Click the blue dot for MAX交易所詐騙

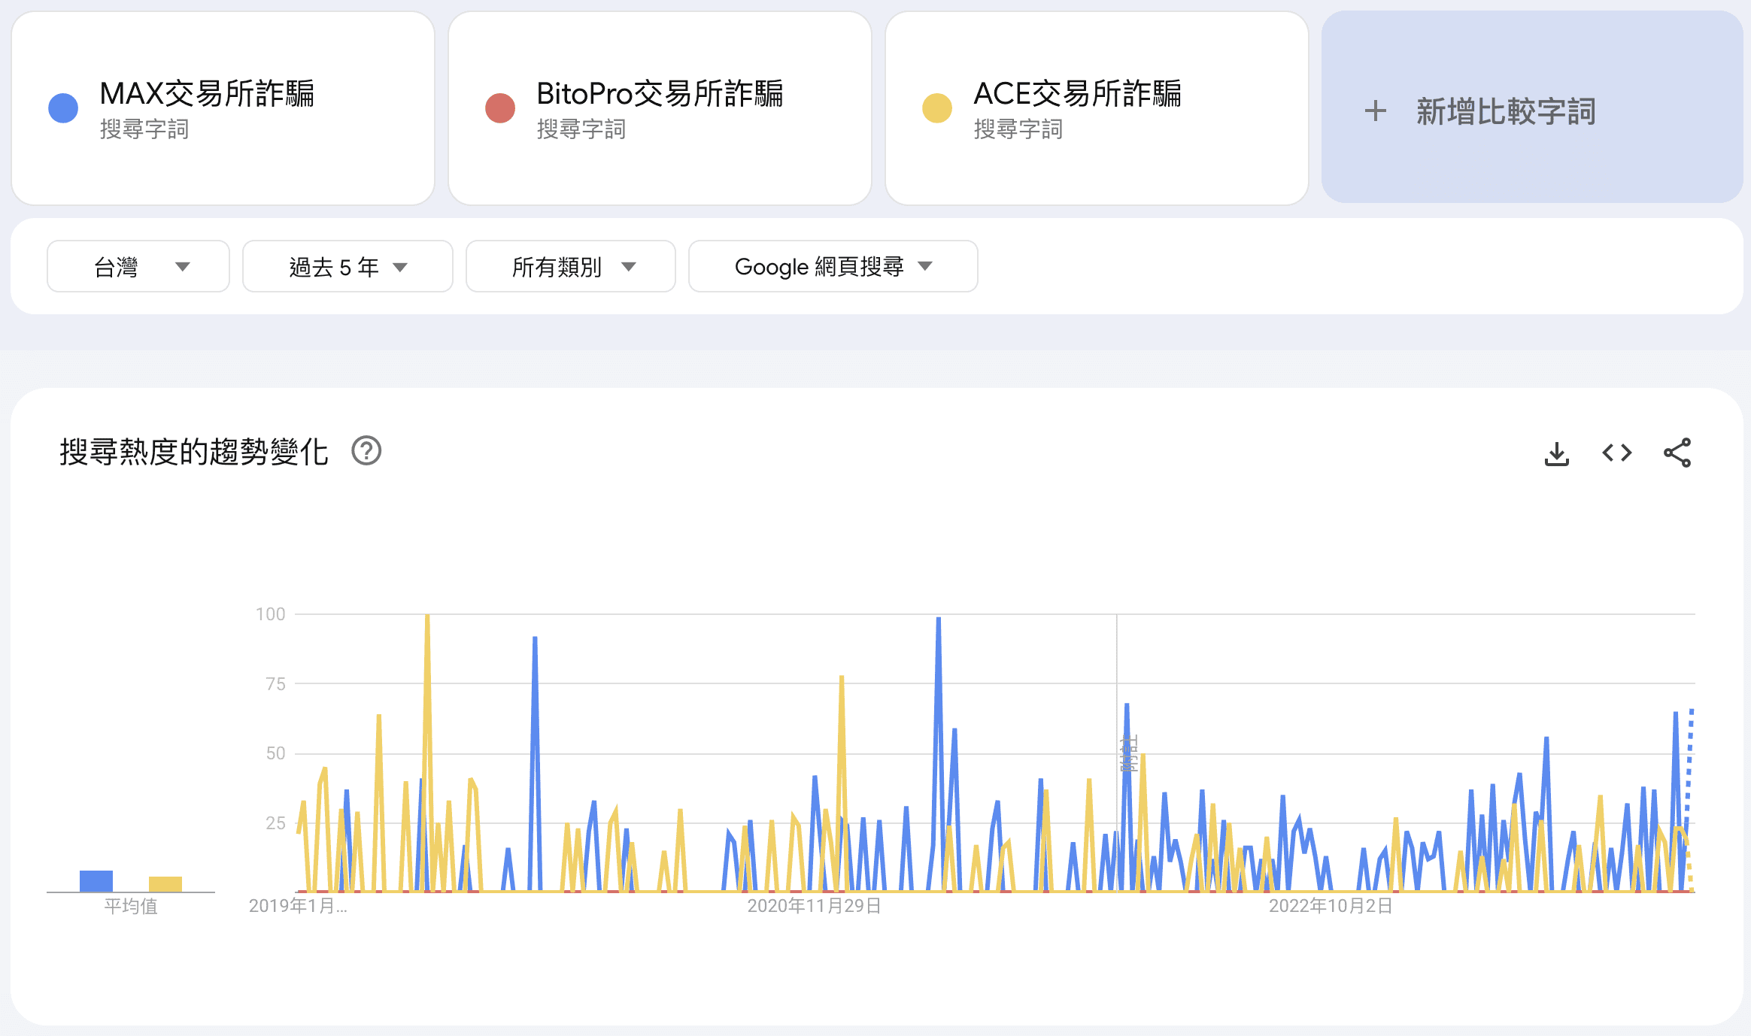coord(63,108)
